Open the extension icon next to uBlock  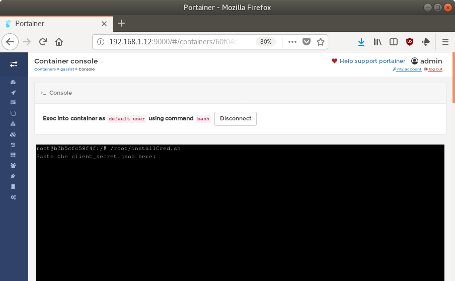pyautogui.click(x=426, y=42)
